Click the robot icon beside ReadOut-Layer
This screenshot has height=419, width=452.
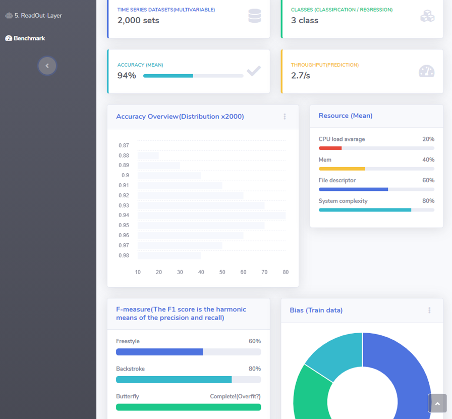point(9,16)
